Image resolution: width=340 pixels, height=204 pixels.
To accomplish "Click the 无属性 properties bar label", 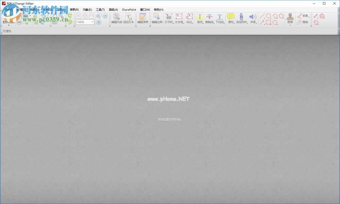I will [x=7, y=31].
